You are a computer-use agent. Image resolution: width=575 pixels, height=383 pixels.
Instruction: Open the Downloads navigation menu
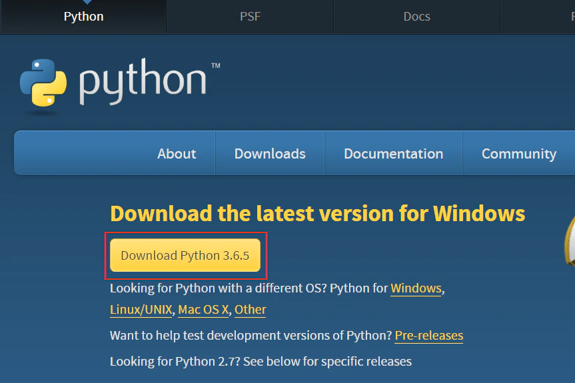tap(270, 154)
